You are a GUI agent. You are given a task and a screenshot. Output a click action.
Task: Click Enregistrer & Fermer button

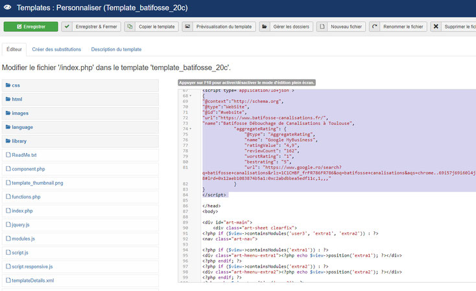(x=91, y=27)
